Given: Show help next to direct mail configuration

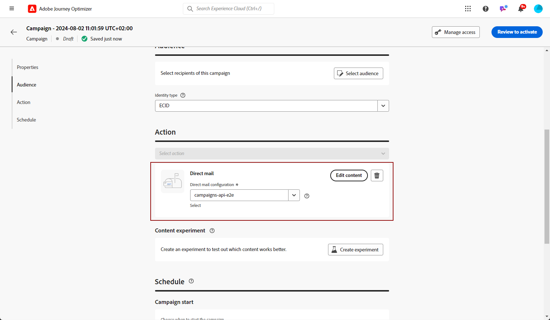Looking at the screenshot, I should 307,196.
